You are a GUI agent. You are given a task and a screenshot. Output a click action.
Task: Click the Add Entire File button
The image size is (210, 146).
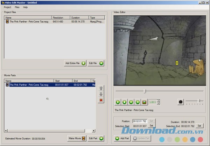pyautogui.click(x=75, y=63)
